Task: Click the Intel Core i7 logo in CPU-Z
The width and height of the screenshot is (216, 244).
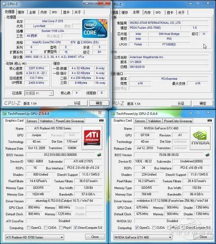Action: tap(95, 29)
